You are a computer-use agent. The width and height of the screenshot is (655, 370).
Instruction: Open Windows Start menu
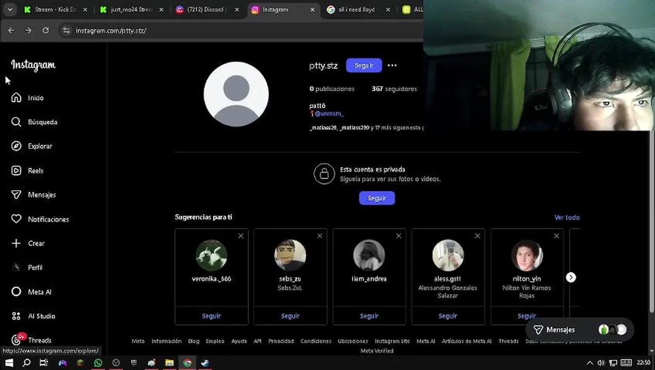pyautogui.click(x=9, y=363)
